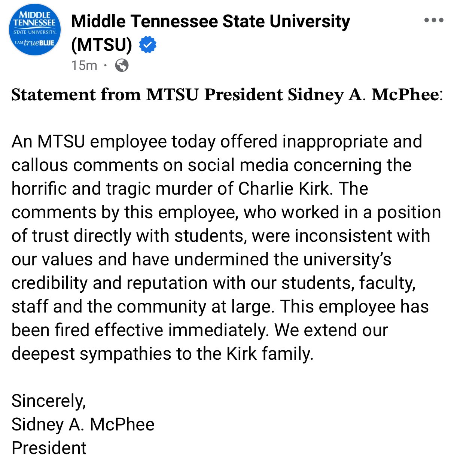Click the credibility and reputation line

214,283
